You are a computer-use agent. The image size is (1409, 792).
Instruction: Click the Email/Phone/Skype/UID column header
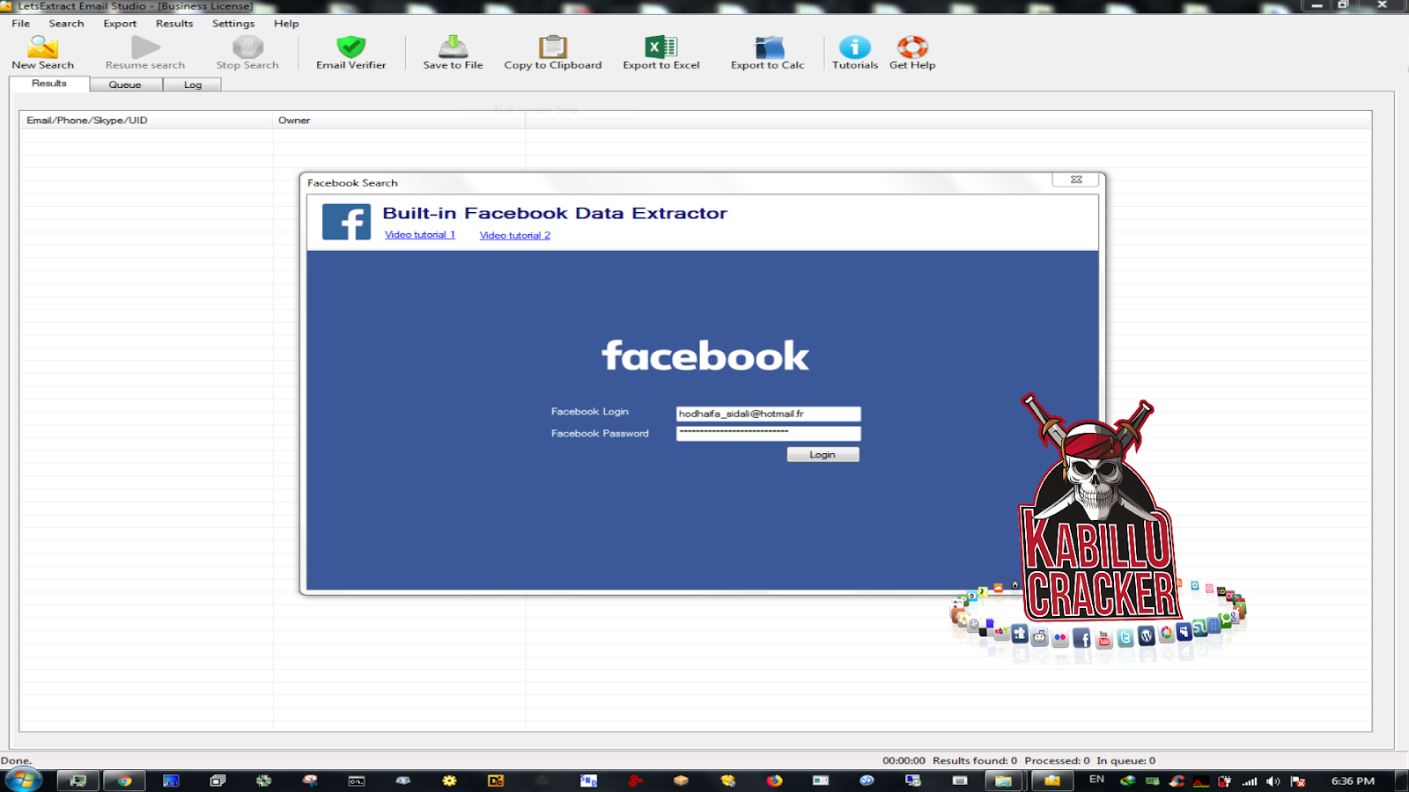146,121
